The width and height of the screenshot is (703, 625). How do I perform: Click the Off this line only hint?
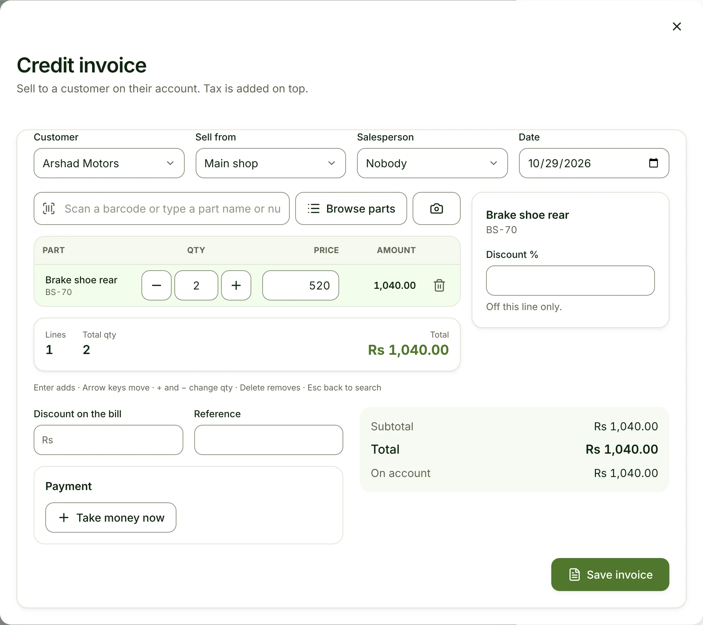tap(524, 307)
